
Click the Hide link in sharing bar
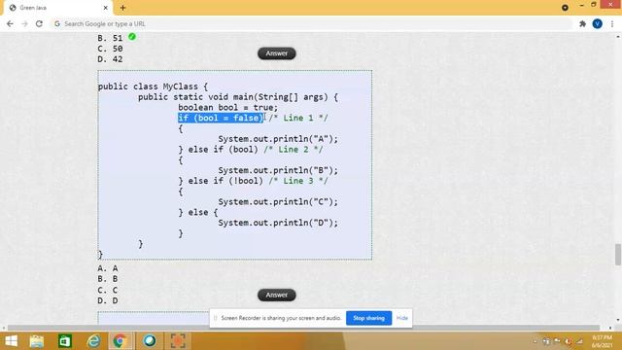click(x=401, y=318)
